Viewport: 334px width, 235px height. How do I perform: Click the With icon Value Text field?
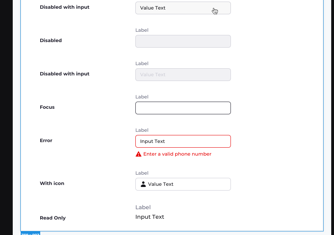pos(183,184)
